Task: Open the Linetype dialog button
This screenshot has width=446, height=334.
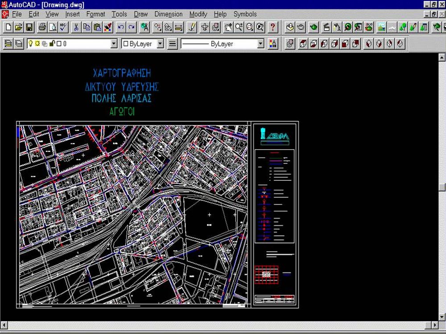Action: (x=172, y=44)
